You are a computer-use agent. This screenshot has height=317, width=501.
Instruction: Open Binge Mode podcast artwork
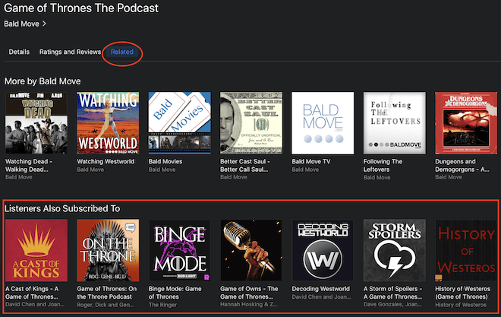click(x=180, y=250)
